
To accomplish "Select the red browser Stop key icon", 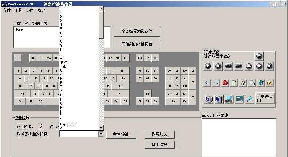I will [x=225, y=83].
